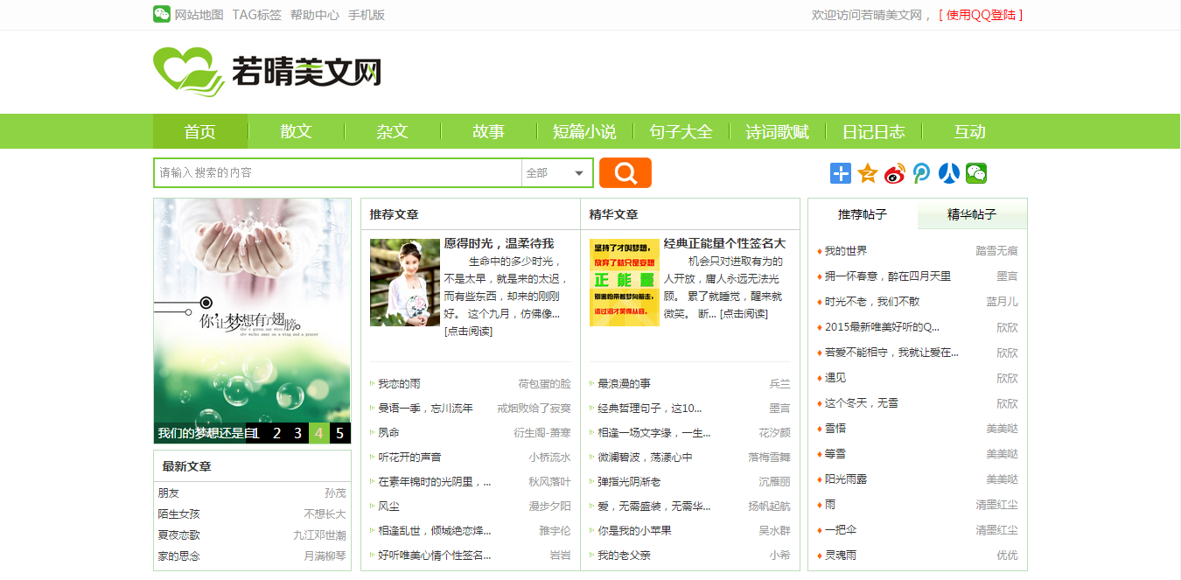Open the 散文 navigation item
Screen dimensions: 1181x580
tap(297, 131)
